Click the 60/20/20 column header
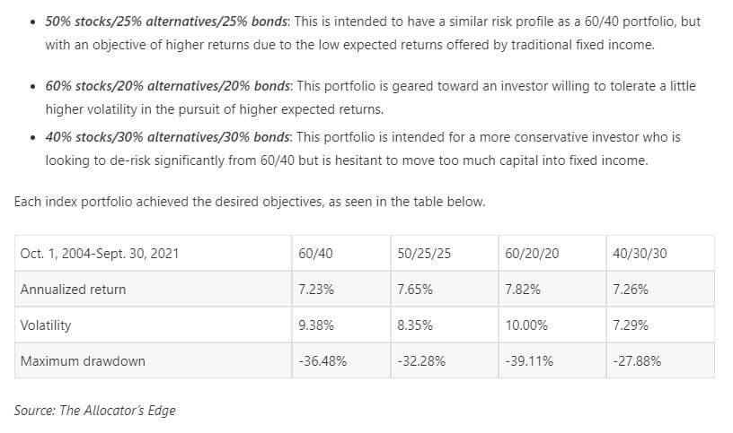 (x=532, y=254)
